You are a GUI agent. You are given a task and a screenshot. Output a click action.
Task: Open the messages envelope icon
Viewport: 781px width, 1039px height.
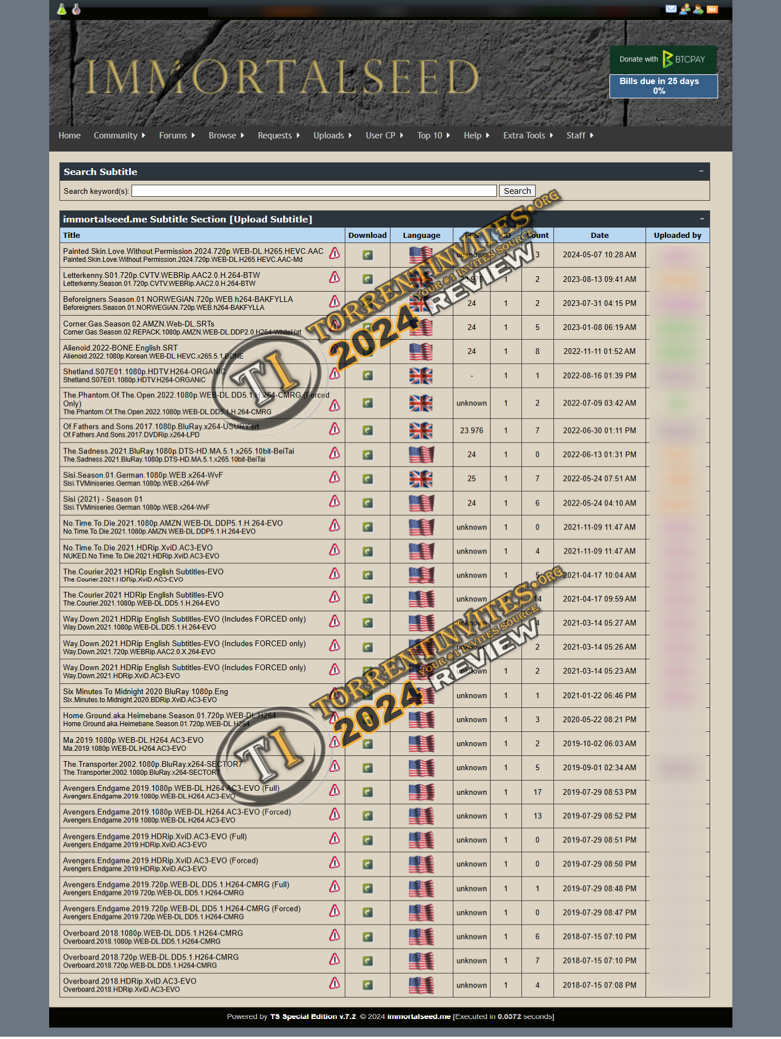pos(671,9)
